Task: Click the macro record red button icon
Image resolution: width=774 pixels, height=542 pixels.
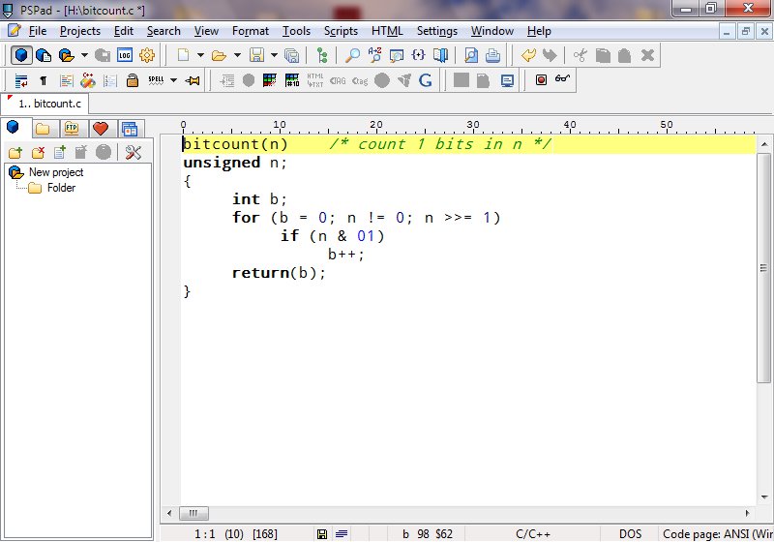Action: point(541,80)
